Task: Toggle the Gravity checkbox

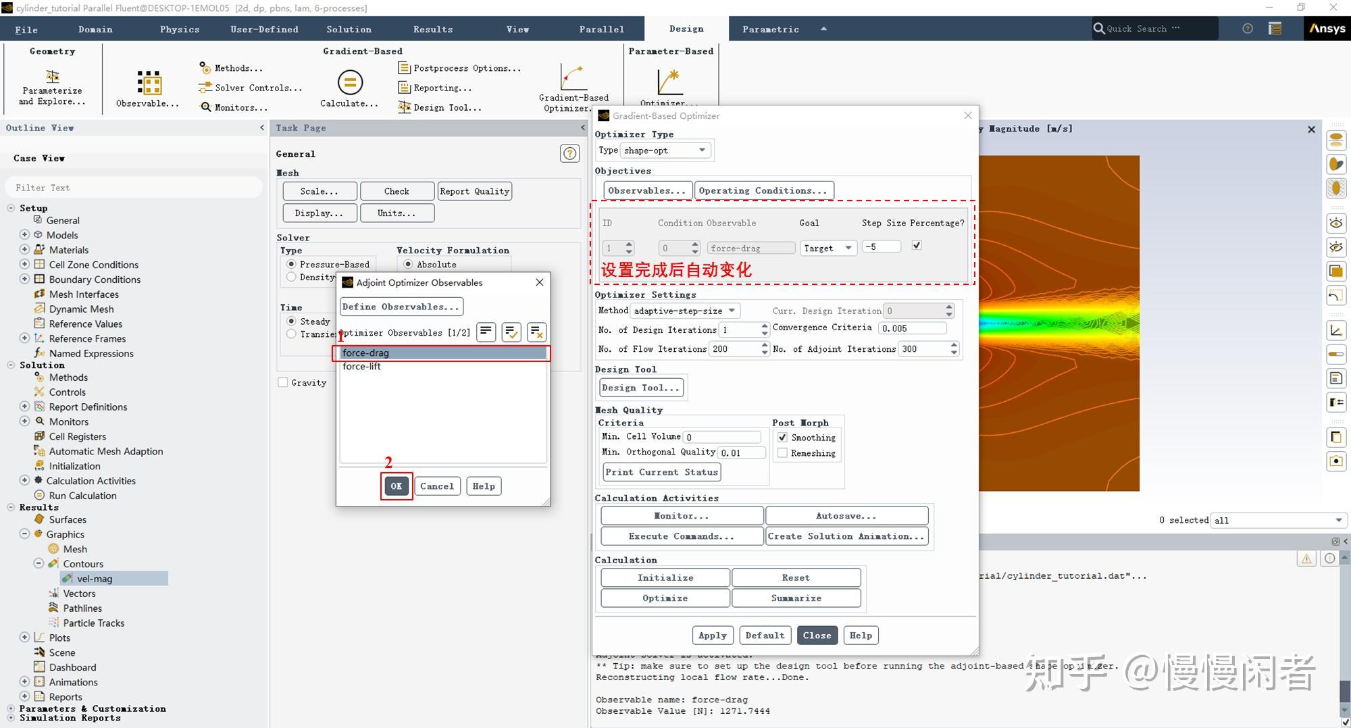Action: coord(283,383)
